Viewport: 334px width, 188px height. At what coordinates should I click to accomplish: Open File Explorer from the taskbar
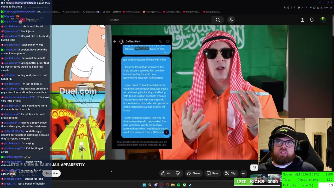coord(173,185)
